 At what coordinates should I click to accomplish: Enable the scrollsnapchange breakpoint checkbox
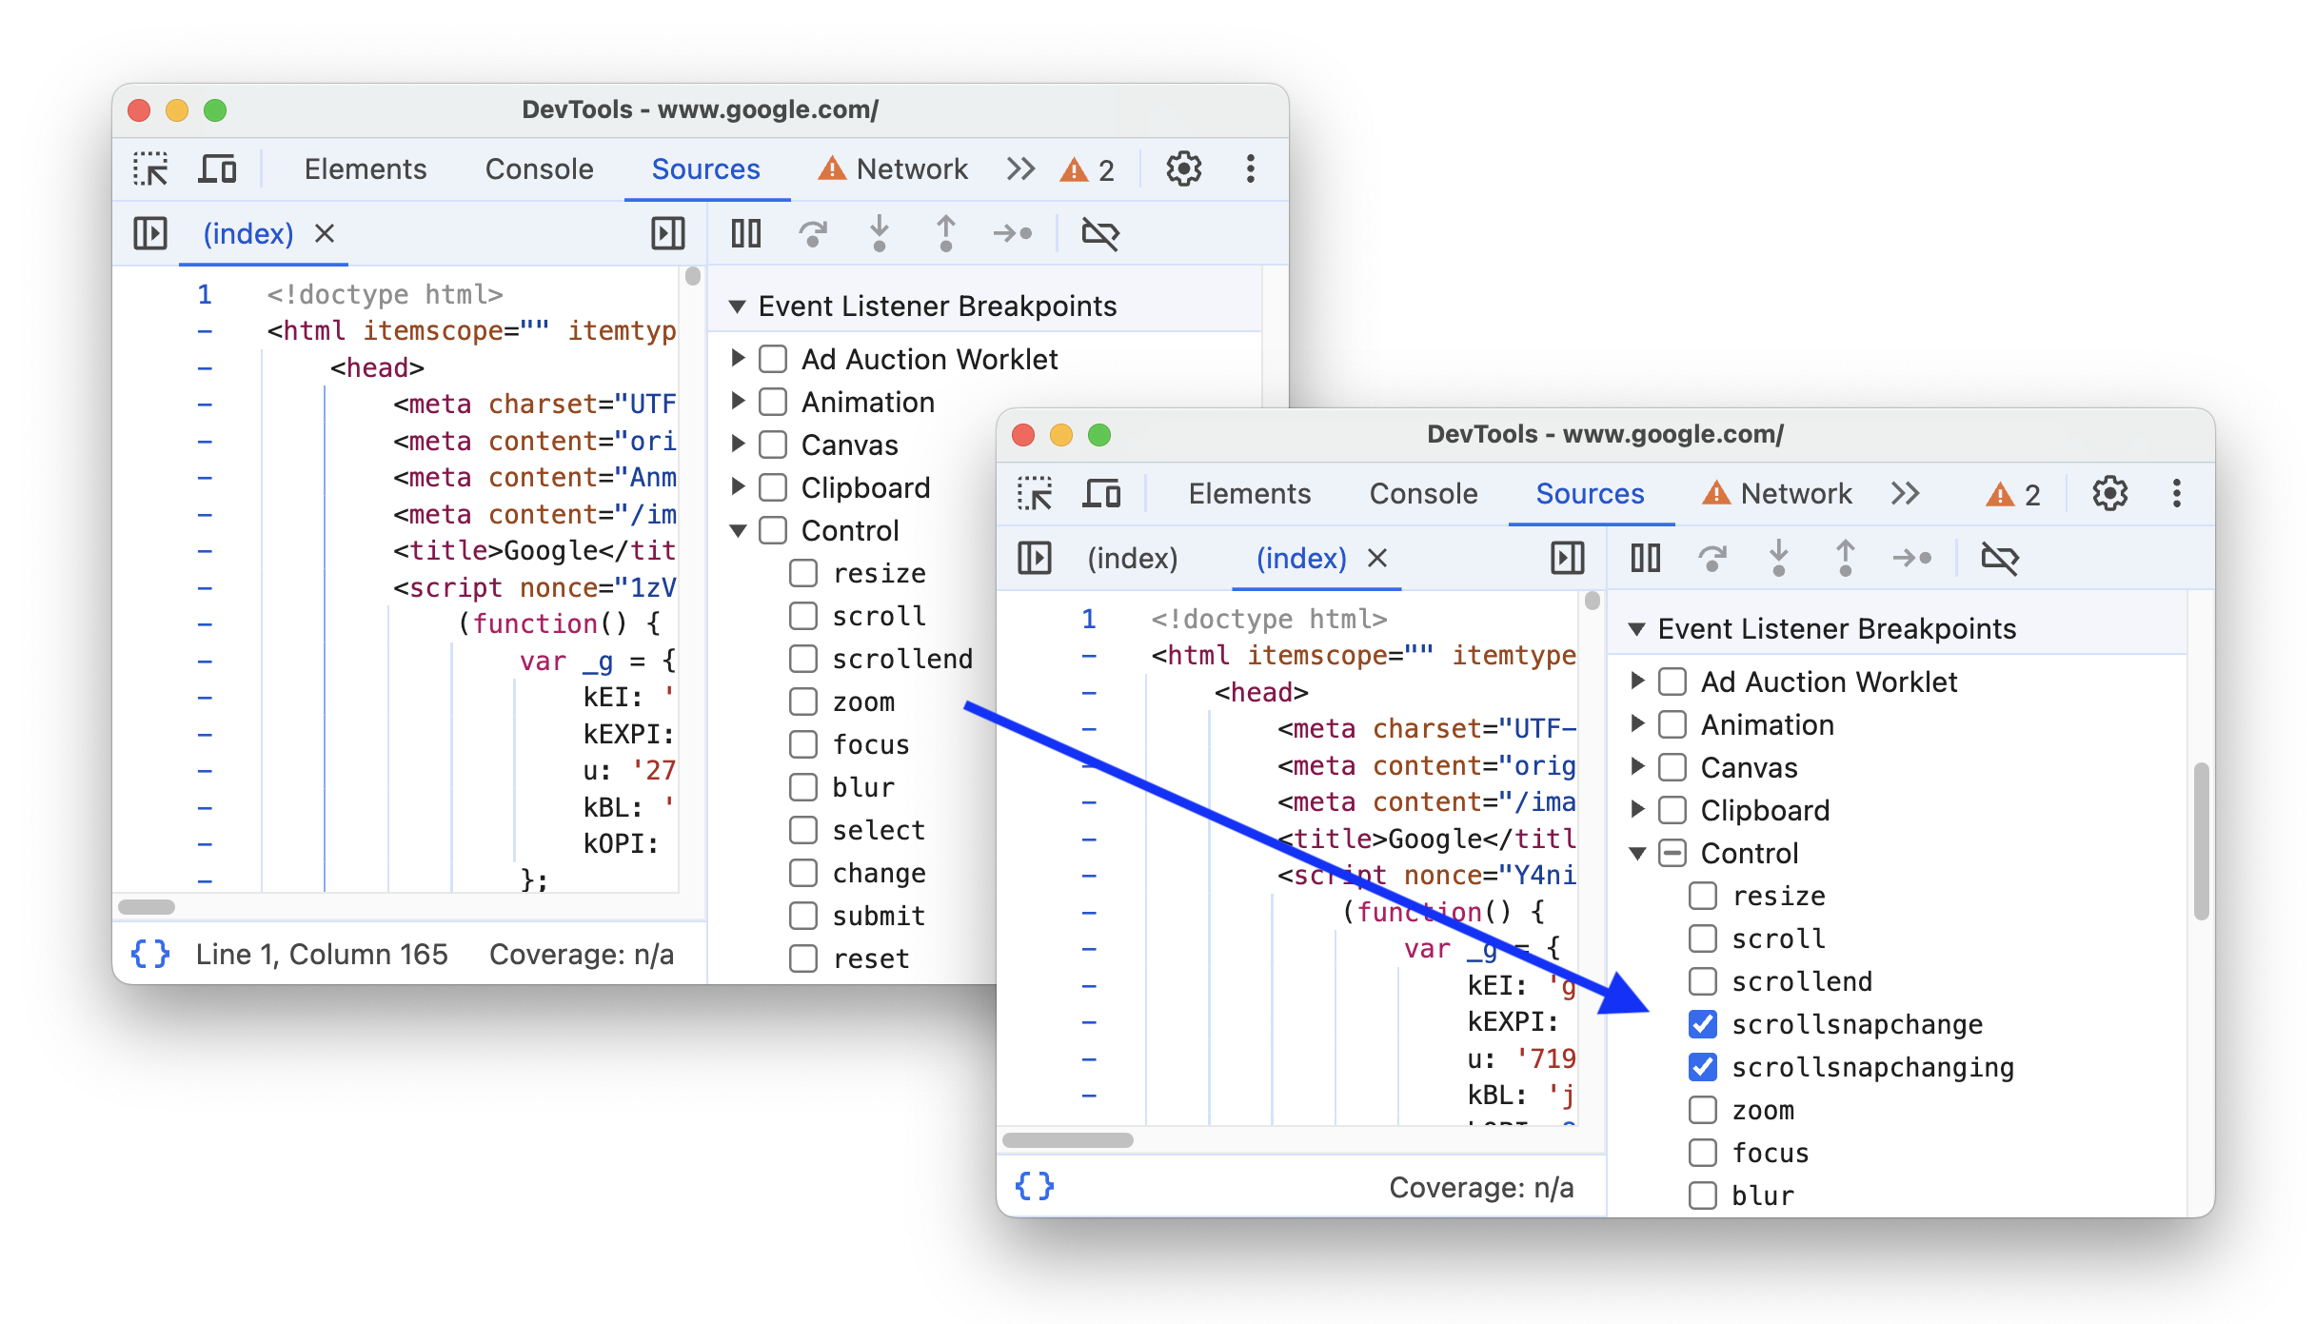click(1698, 1023)
